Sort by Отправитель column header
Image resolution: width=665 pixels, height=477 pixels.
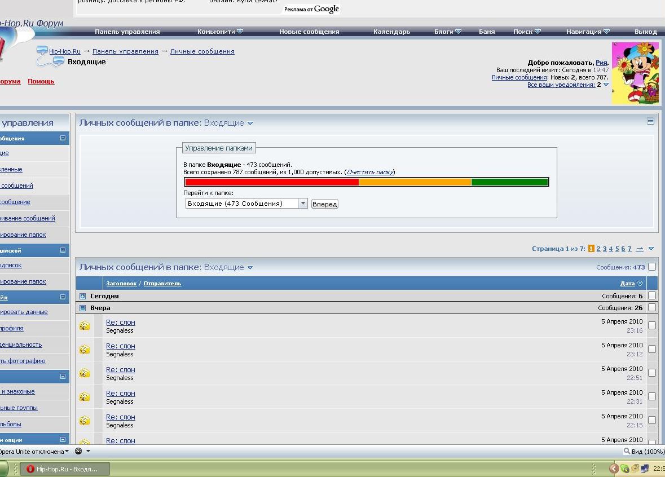pos(162,283)
